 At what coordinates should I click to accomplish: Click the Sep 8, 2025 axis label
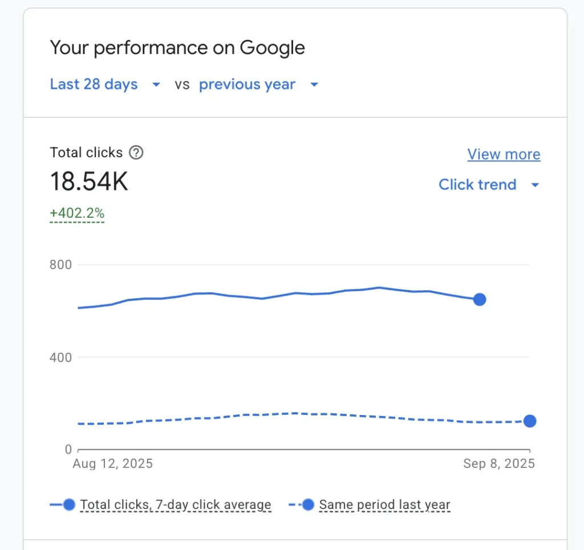499,463
